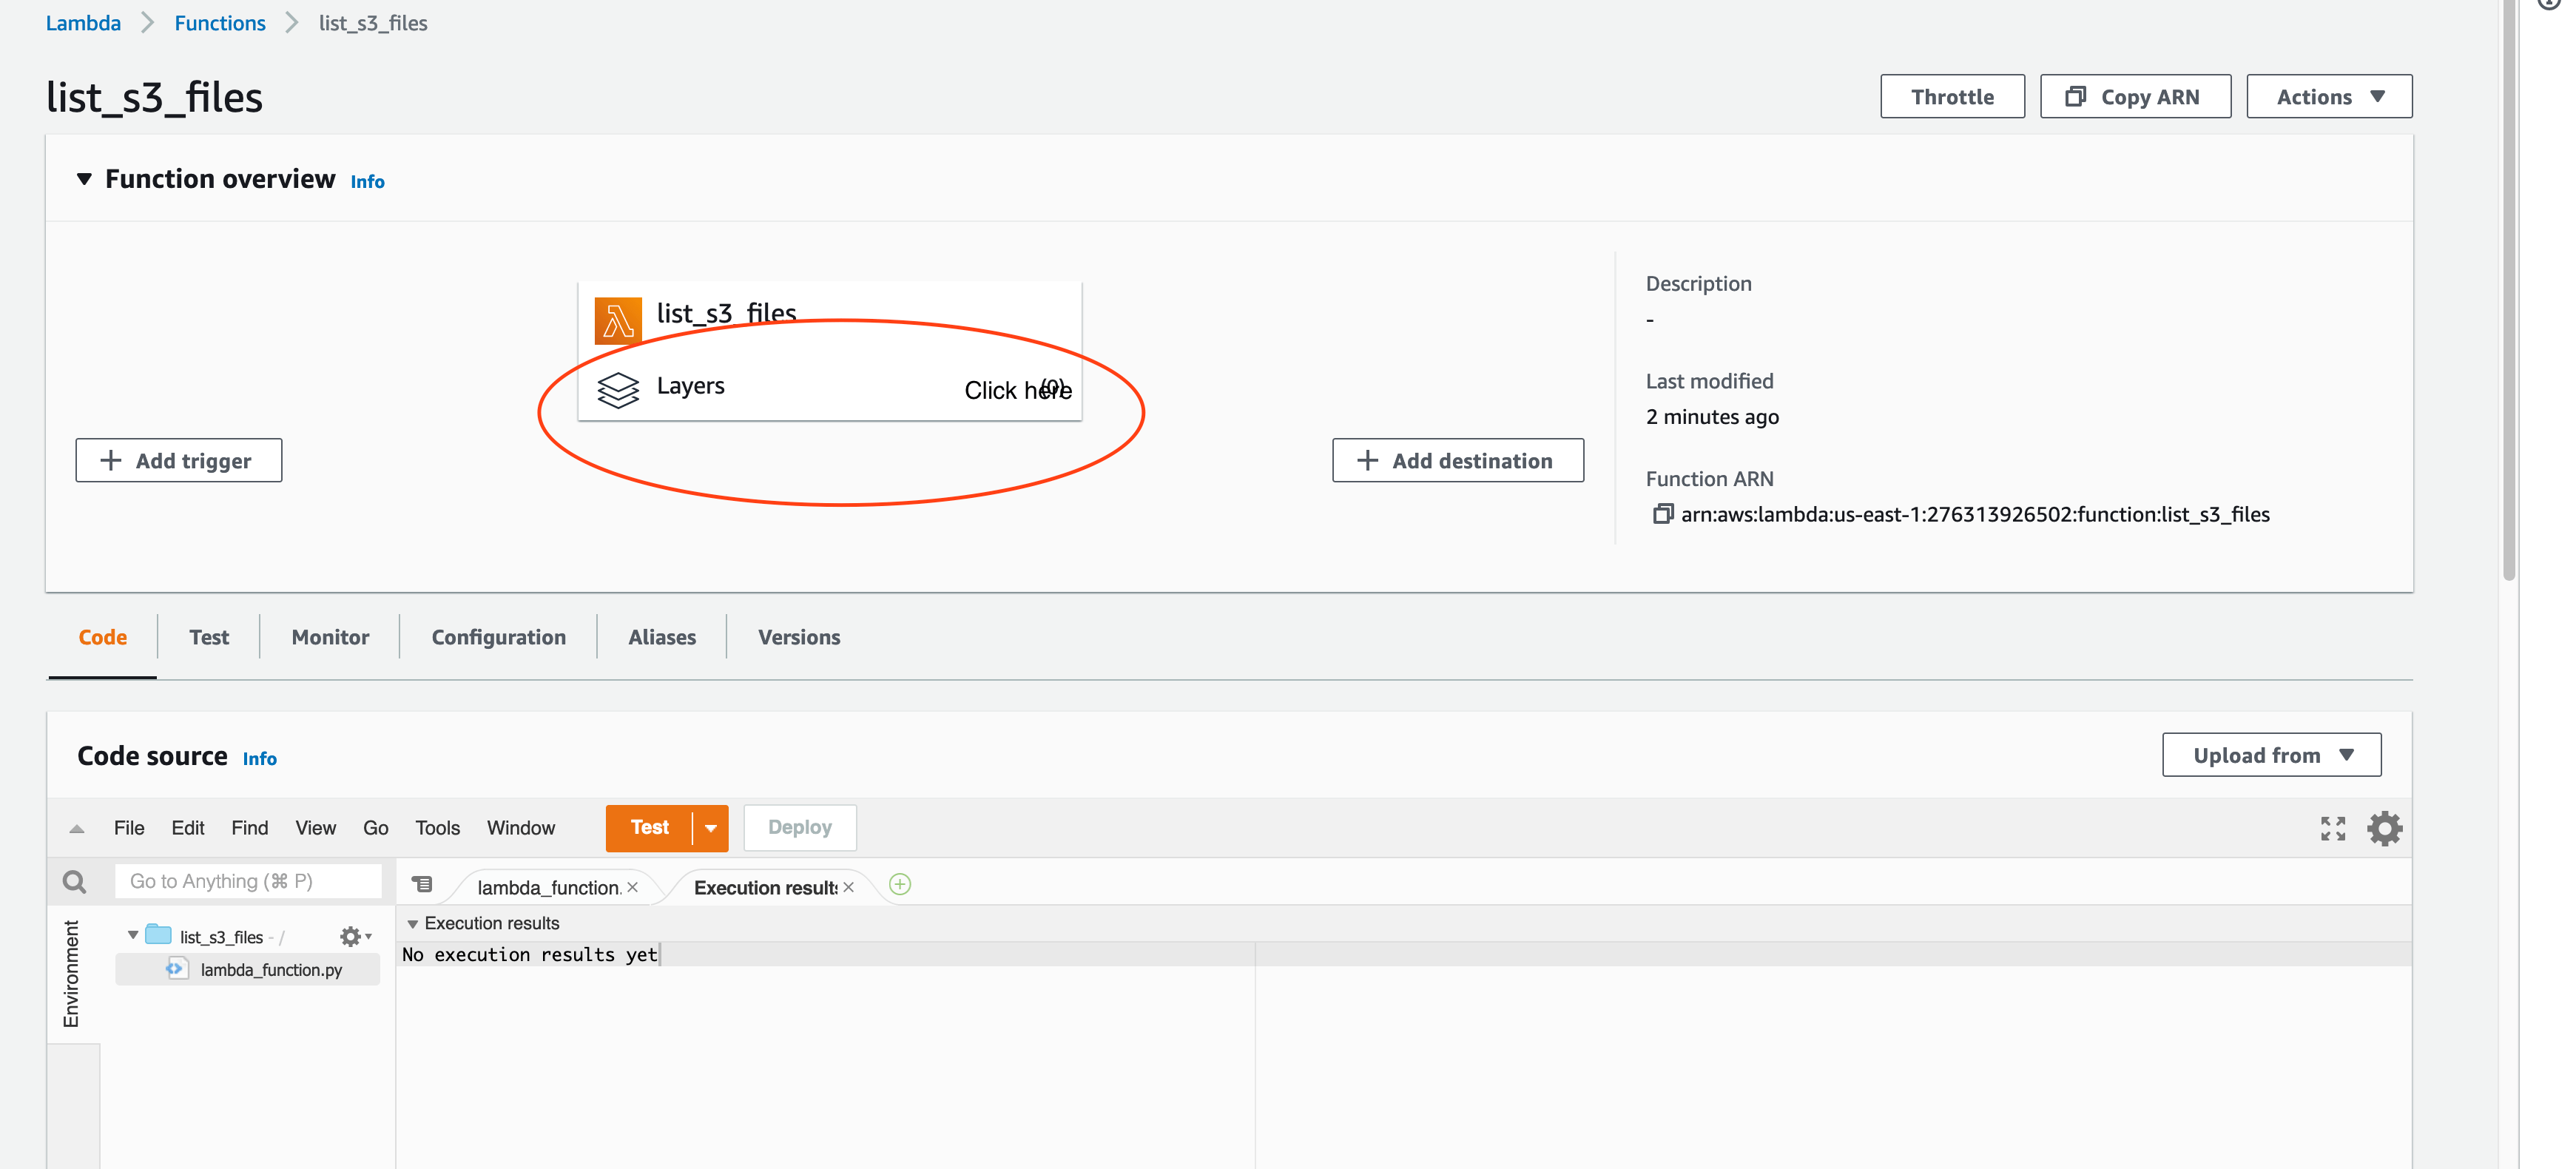Click the search magnifier icon
The image size is (2576, 1169).
pyautogui.click(x=74, y=881)
